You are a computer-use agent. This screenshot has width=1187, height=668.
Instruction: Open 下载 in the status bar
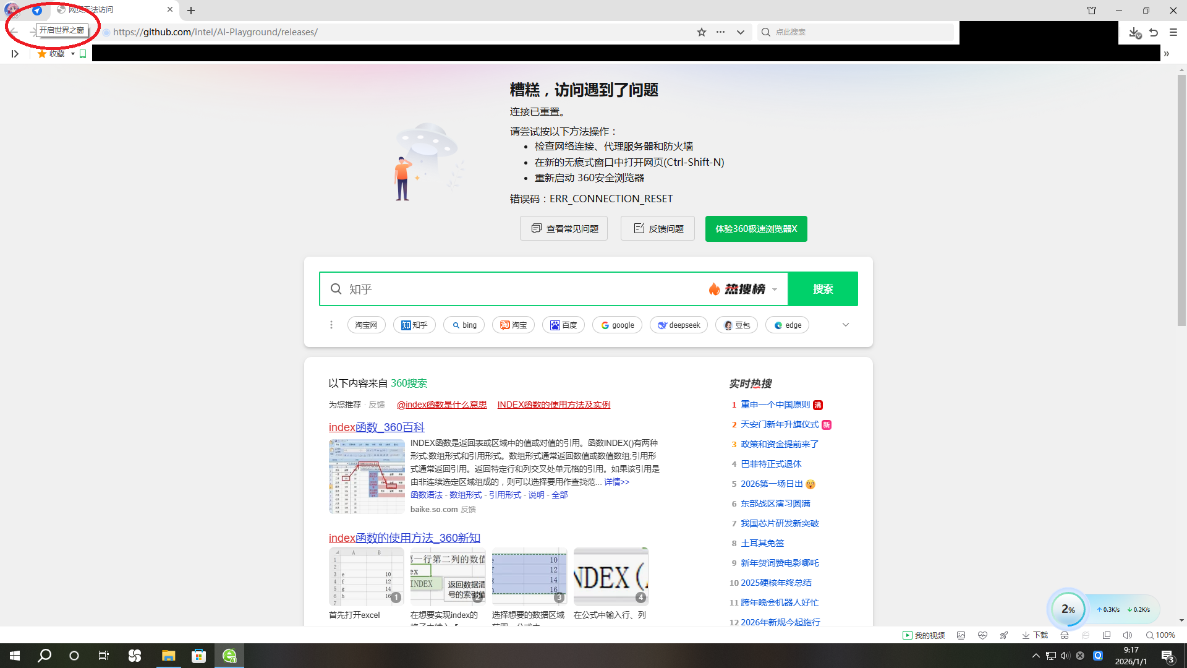pos(1035,635)
